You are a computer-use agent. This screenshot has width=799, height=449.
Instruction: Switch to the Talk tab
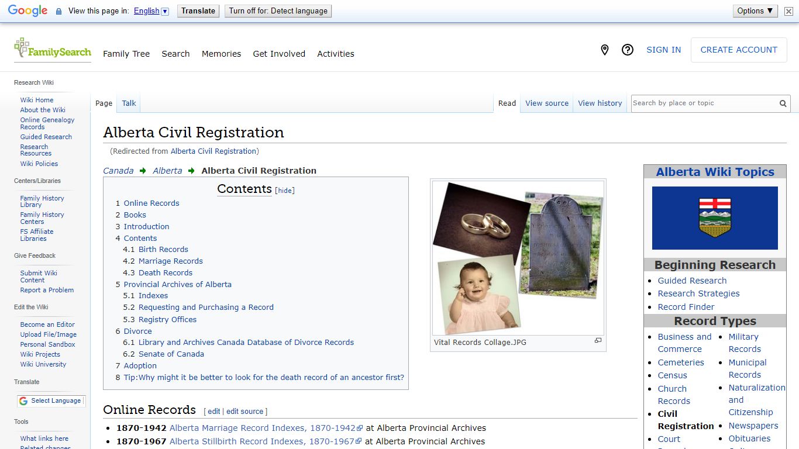[x=129, y=103]
